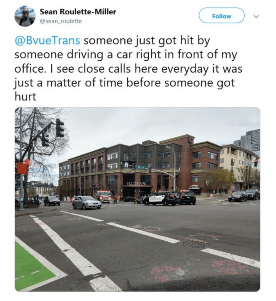This screenshot has height=301, width=276.
Task: Open the @sean_roulette handle link
Action: coord(61,21)
